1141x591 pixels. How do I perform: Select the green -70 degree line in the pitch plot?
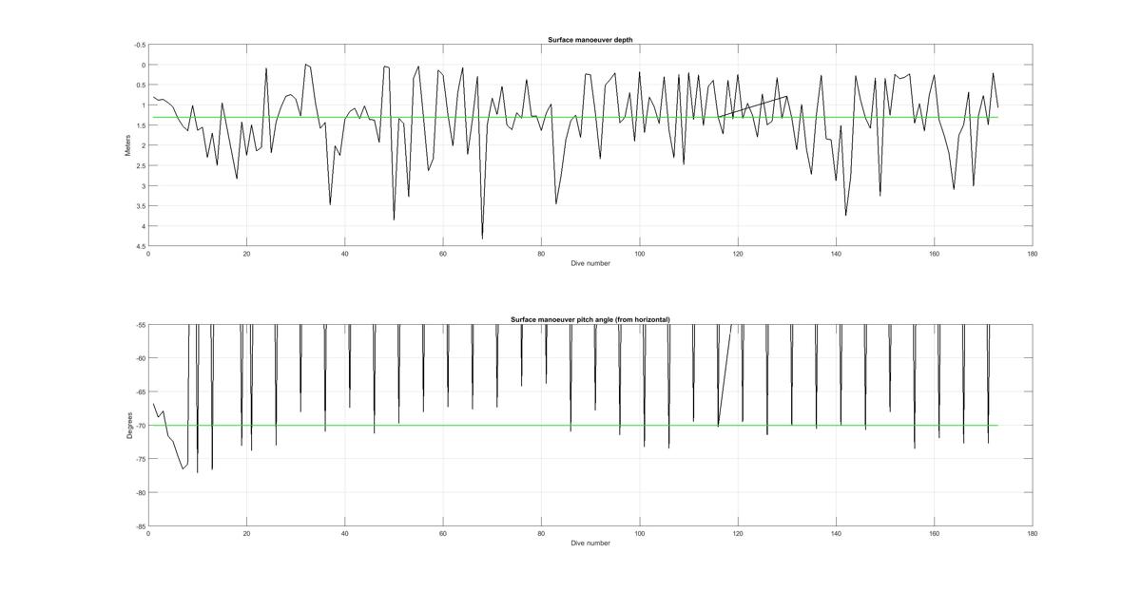[575, 425]
